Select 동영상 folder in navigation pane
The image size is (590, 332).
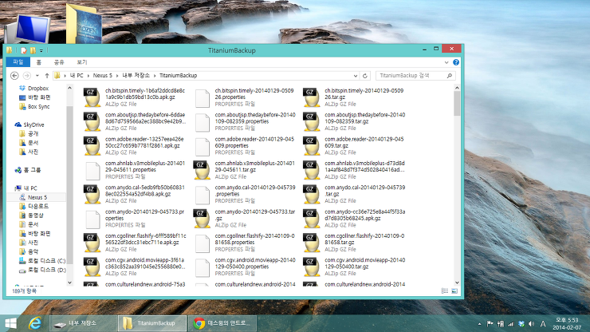coord(36,215)
